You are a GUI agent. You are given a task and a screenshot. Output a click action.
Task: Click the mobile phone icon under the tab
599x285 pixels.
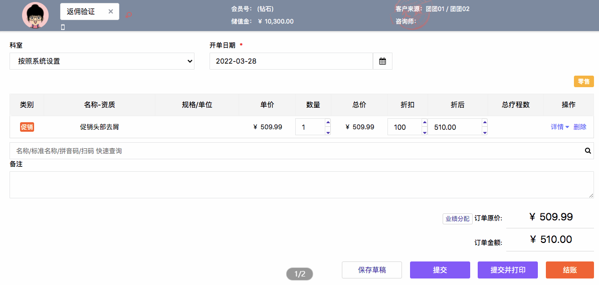point(63,27)
